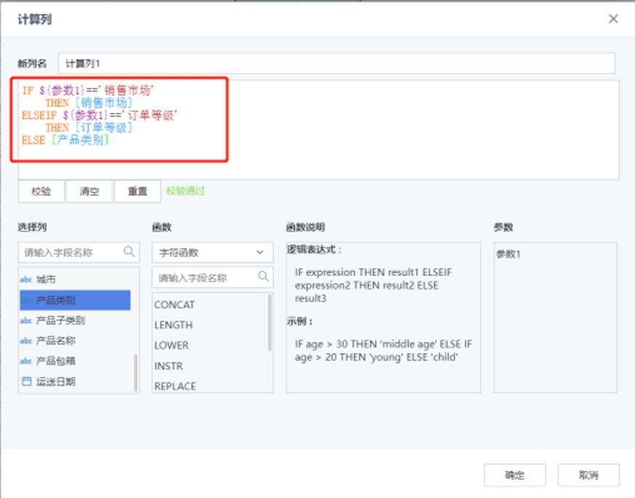Click the 重置 reset button
Image resolution: width=635 pixels, height=498 pixels.
click(x=137, y=191)
